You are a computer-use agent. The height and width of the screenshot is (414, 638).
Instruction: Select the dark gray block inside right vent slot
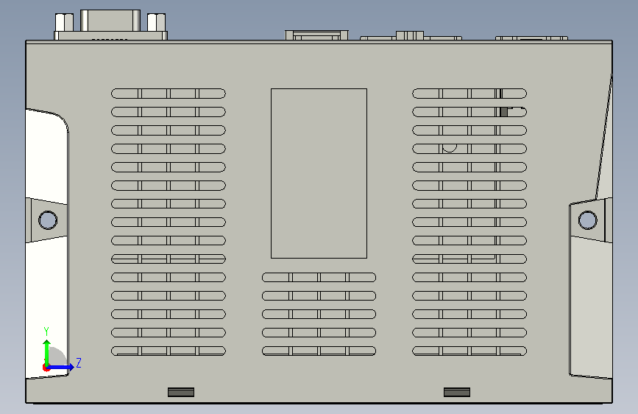point(504,112)
